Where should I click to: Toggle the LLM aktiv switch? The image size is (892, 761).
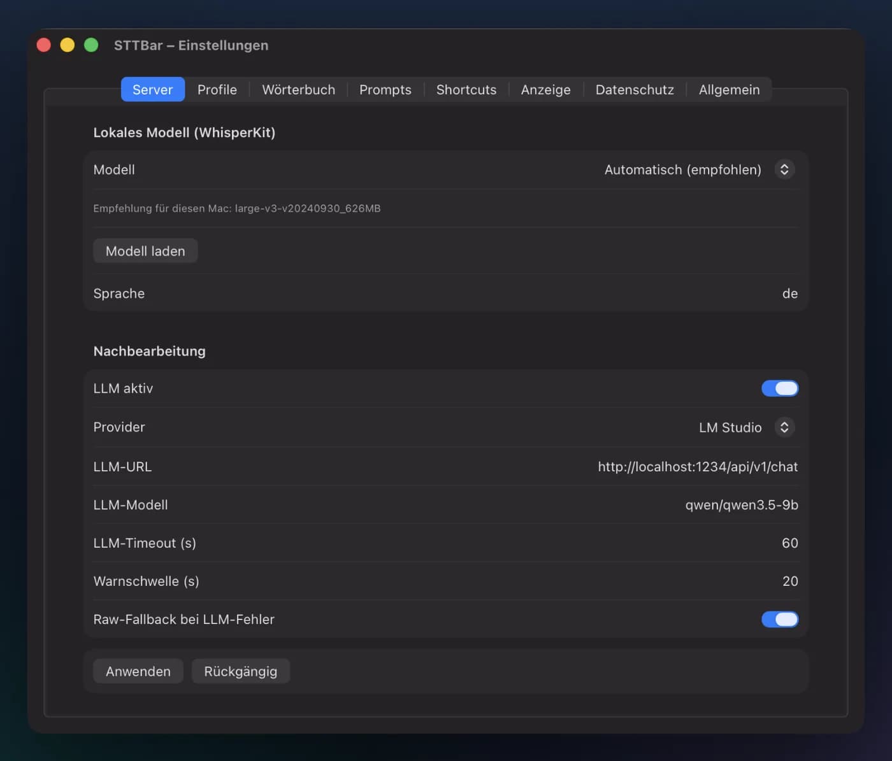point(780,388)
